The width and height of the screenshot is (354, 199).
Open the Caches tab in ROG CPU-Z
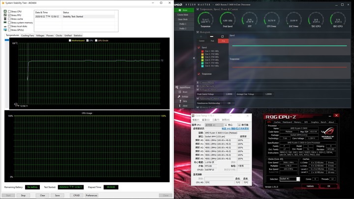[277, 122]
